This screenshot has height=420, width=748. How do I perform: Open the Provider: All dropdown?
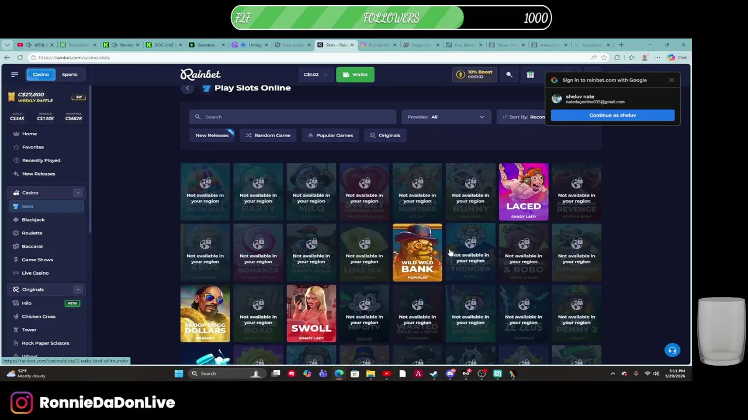446,117
